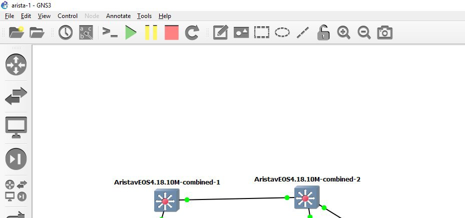The image size is (465, 218).
Task: Select the Draw a rectangle tool
Action: 262,32
